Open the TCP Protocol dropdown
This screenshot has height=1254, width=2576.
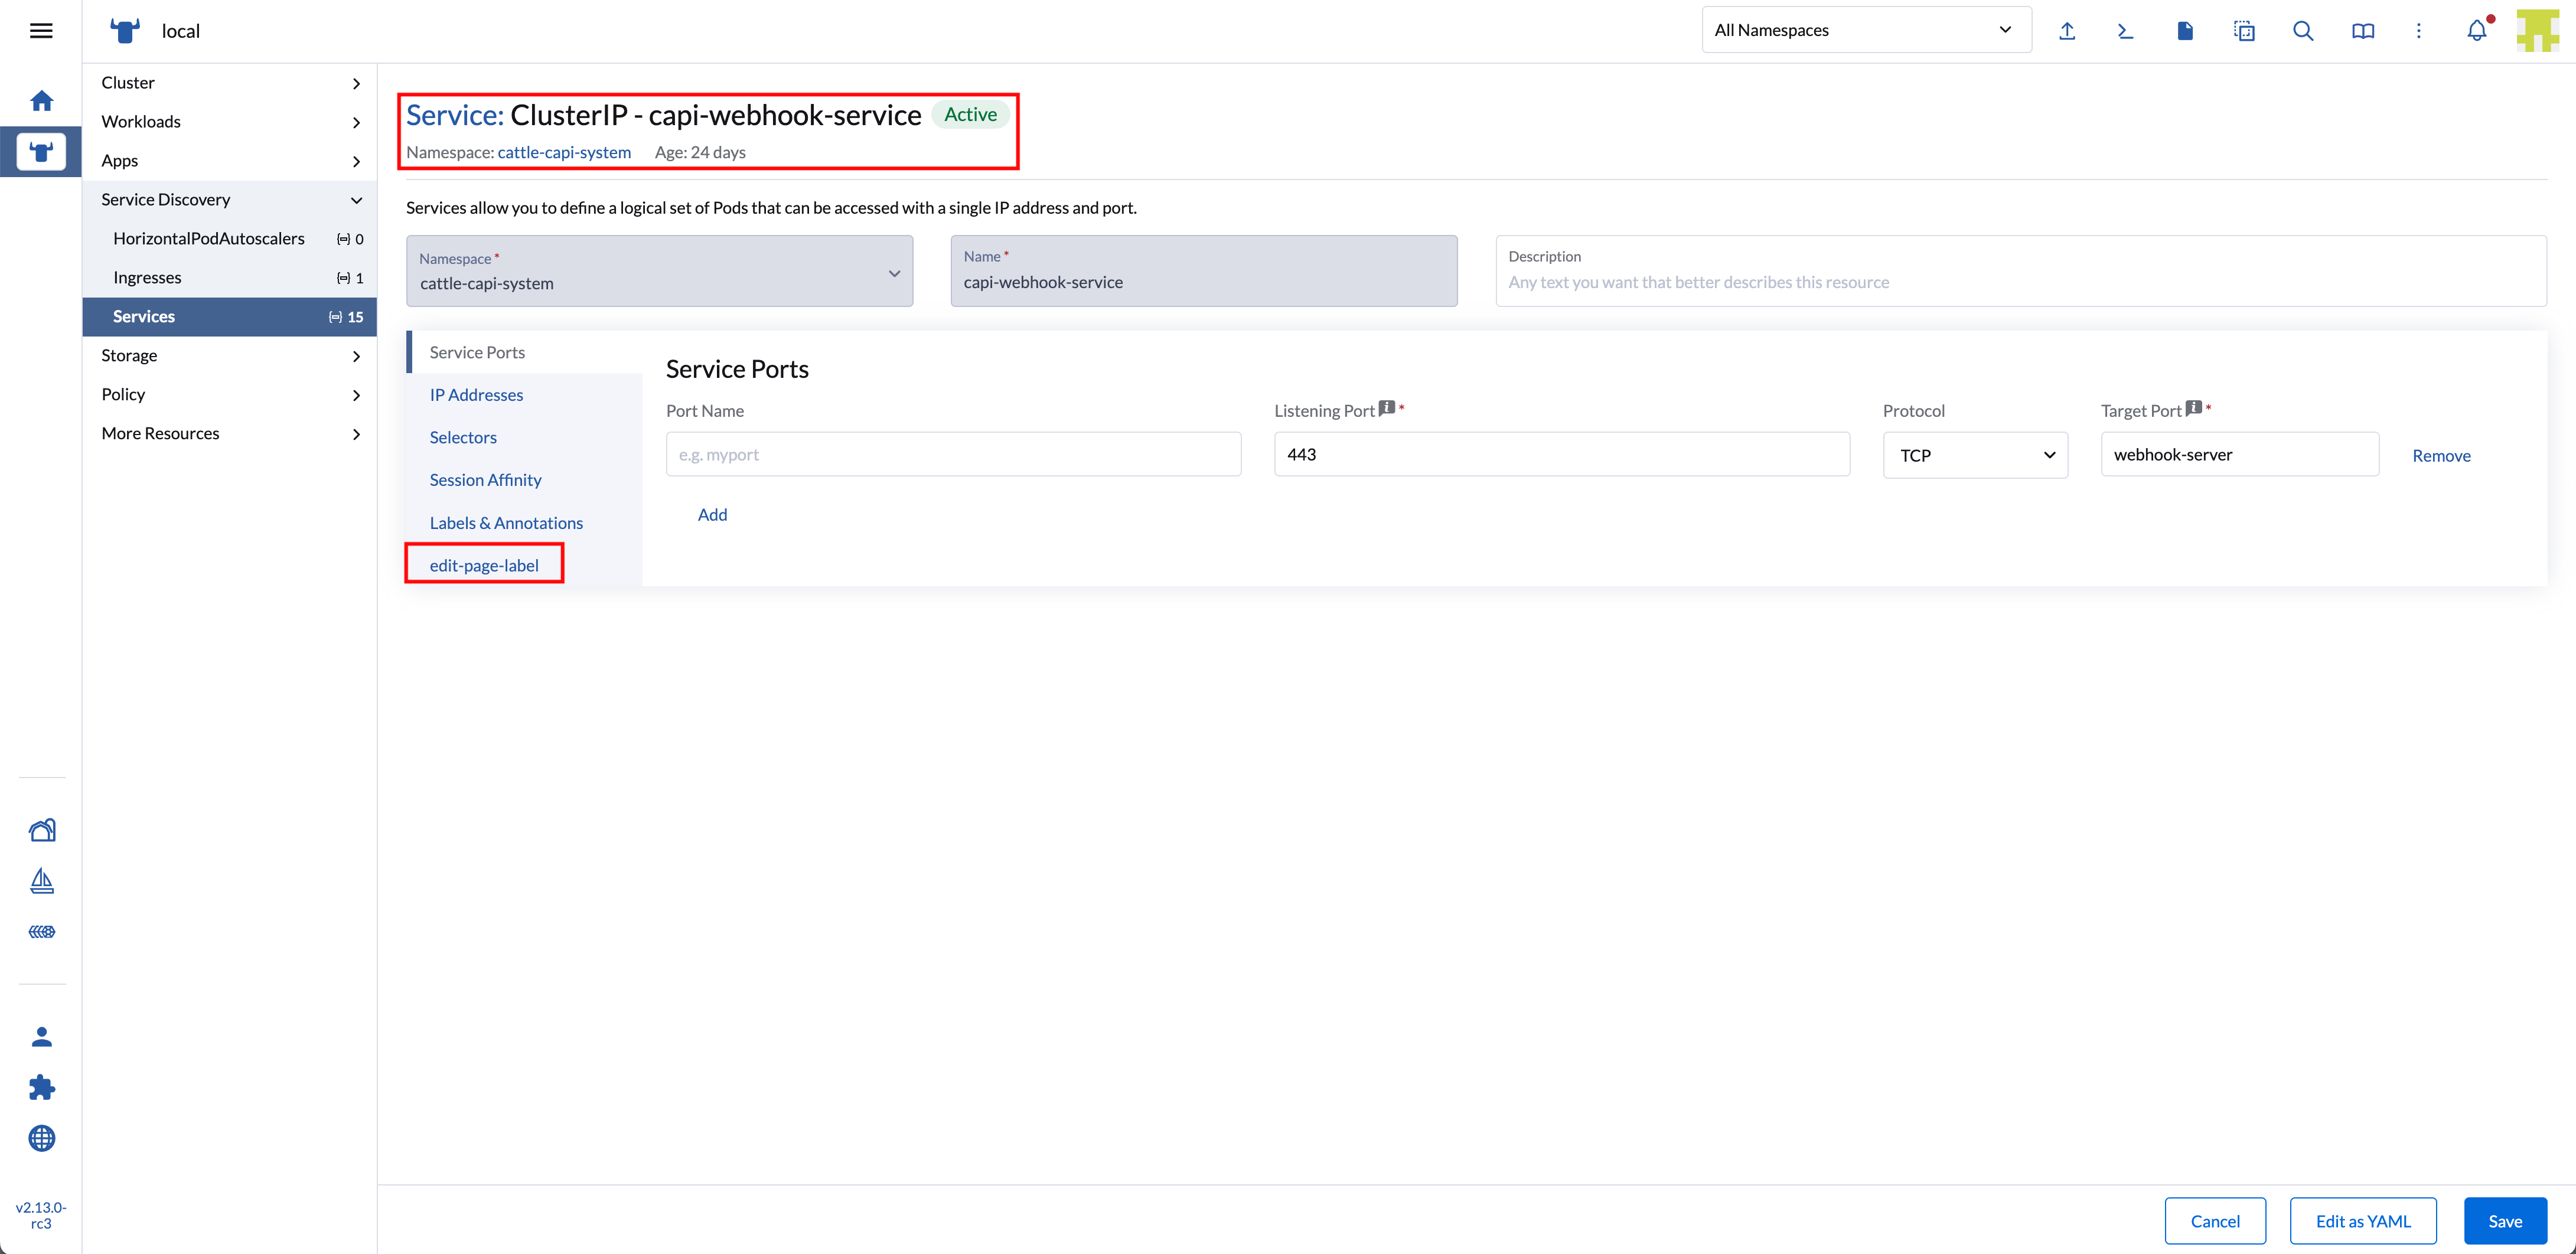point(1975,455)
